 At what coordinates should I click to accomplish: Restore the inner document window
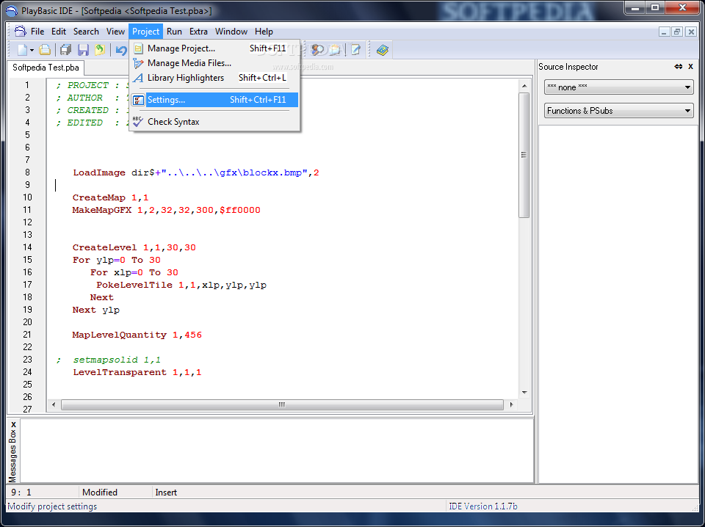(677, 32)
